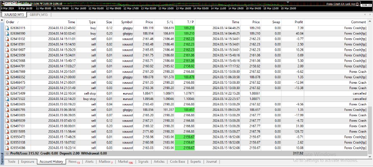This screenshot has width=373, height=167.
Task: Sort by the Symbol column header
Action: 124,22
